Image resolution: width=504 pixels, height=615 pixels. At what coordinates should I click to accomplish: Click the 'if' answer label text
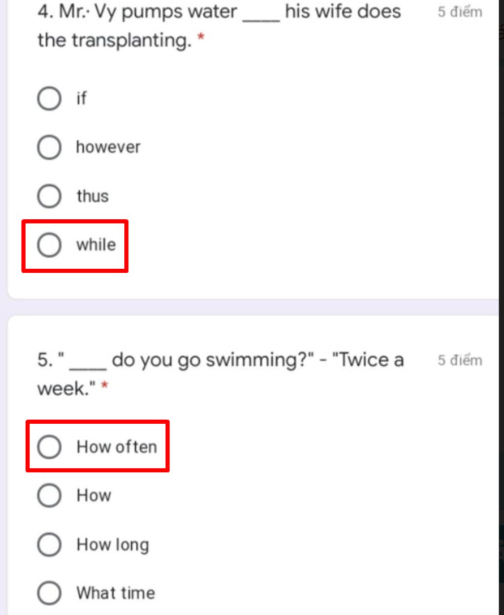click(x=81, y=98)
